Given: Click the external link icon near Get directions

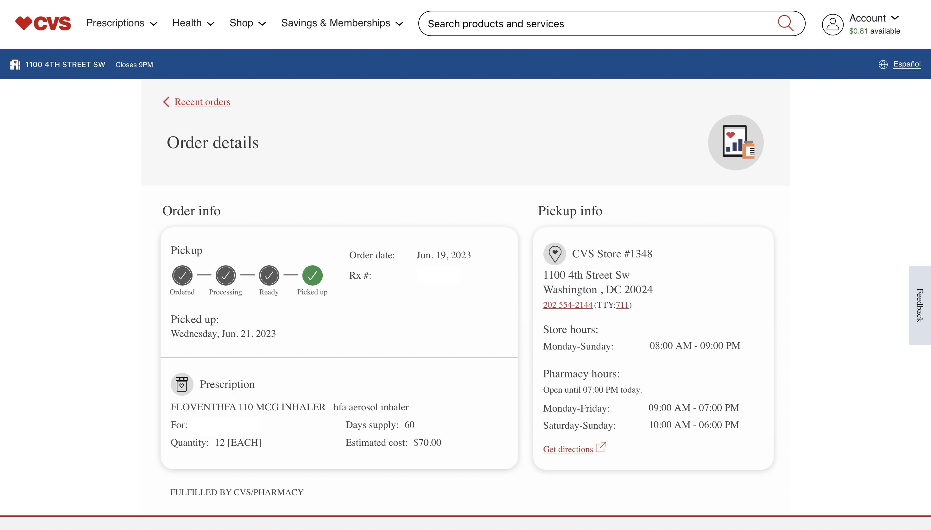Looking at the screenshot, I should click(601, 447).
